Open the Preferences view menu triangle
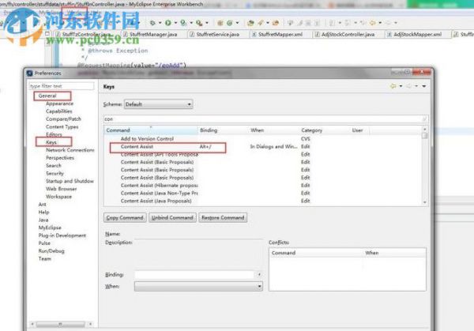Viewport: 474px width, 331px height. point(424,86)
